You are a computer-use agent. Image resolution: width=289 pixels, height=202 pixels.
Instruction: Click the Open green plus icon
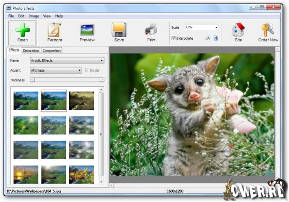tap(23, 29)
